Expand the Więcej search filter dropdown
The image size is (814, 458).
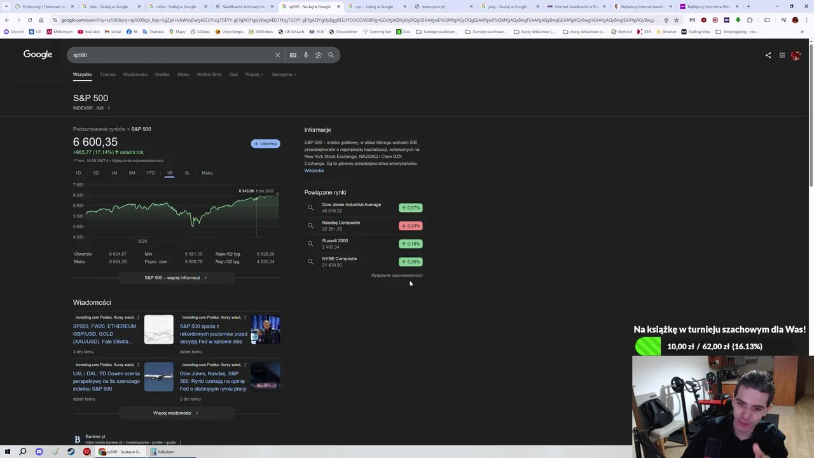point(254,74)
